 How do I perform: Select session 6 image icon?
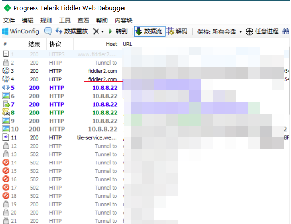6,96
